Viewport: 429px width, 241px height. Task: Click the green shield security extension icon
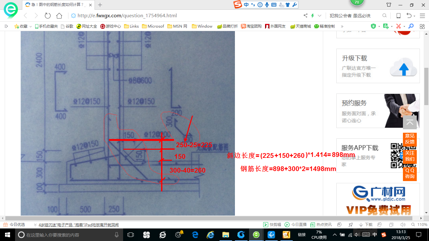tap(373, 26)
